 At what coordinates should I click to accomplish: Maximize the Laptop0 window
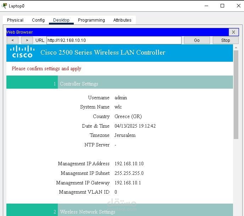222,6
